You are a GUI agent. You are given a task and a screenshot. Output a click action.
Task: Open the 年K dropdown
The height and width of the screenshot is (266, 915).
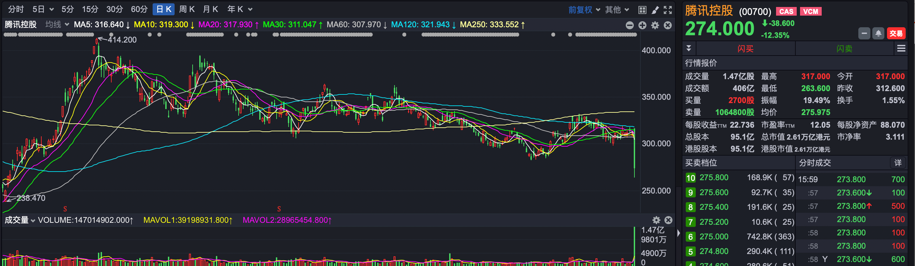[x=240, y=9]
